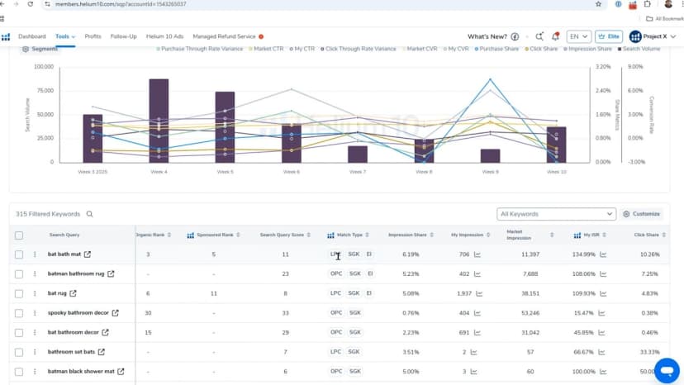This screenshot has width=684, height=385.
Task: Check the bat bathroom decor row
Action: pos(19,333)
